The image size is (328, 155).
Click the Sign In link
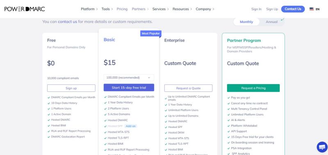(256, 9)
